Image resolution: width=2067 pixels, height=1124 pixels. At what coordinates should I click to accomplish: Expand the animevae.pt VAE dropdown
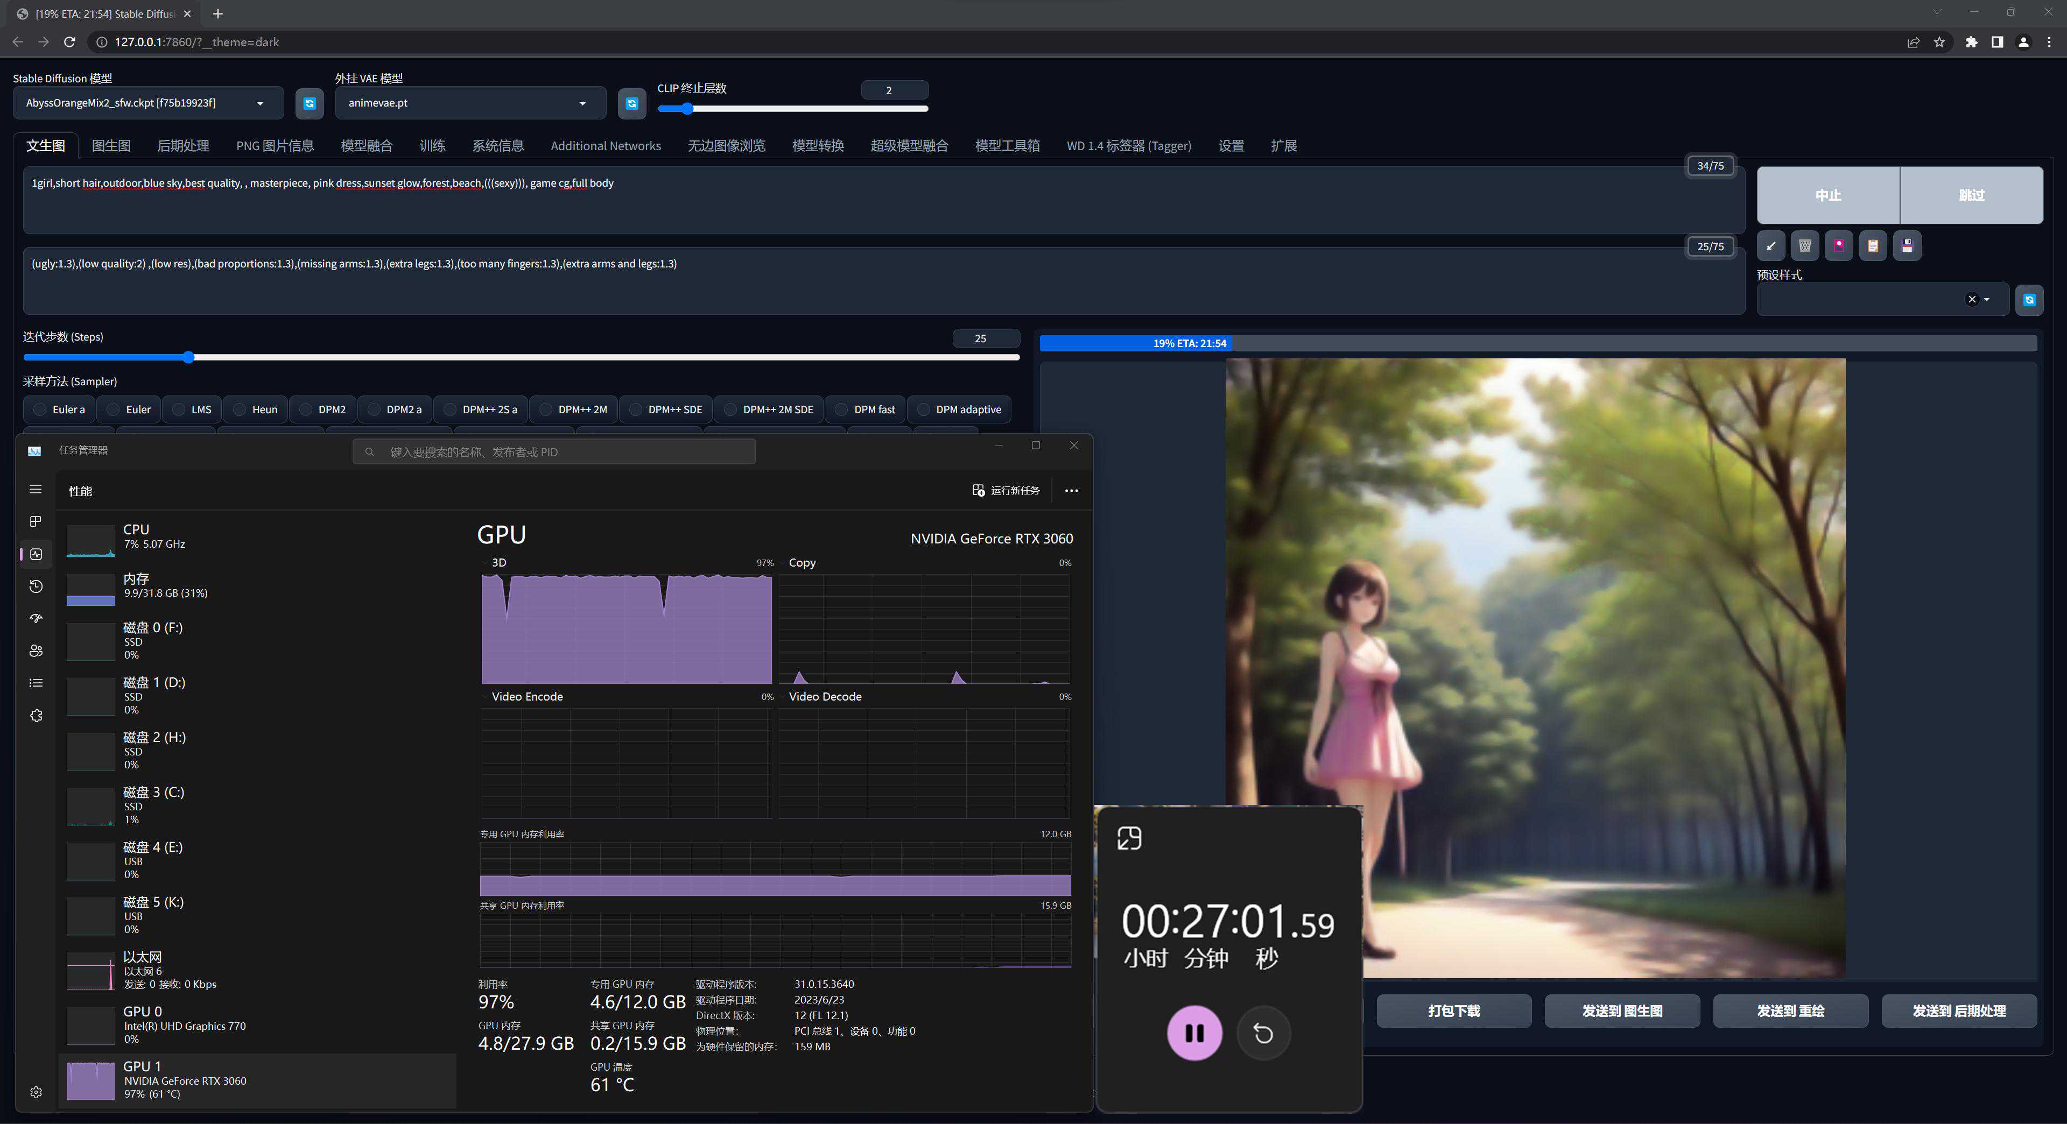click(470, 103)
